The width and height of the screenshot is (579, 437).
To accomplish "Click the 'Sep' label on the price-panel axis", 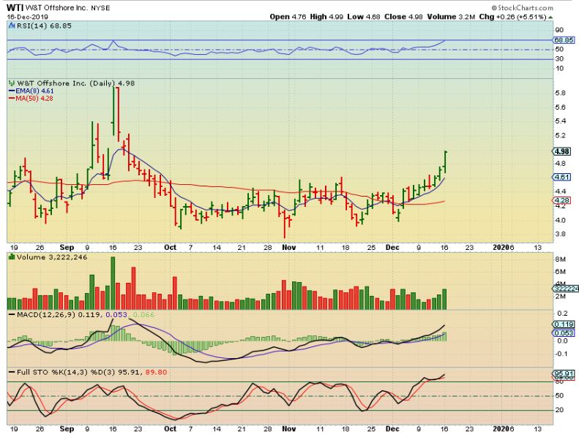I will tap(67, 248).
